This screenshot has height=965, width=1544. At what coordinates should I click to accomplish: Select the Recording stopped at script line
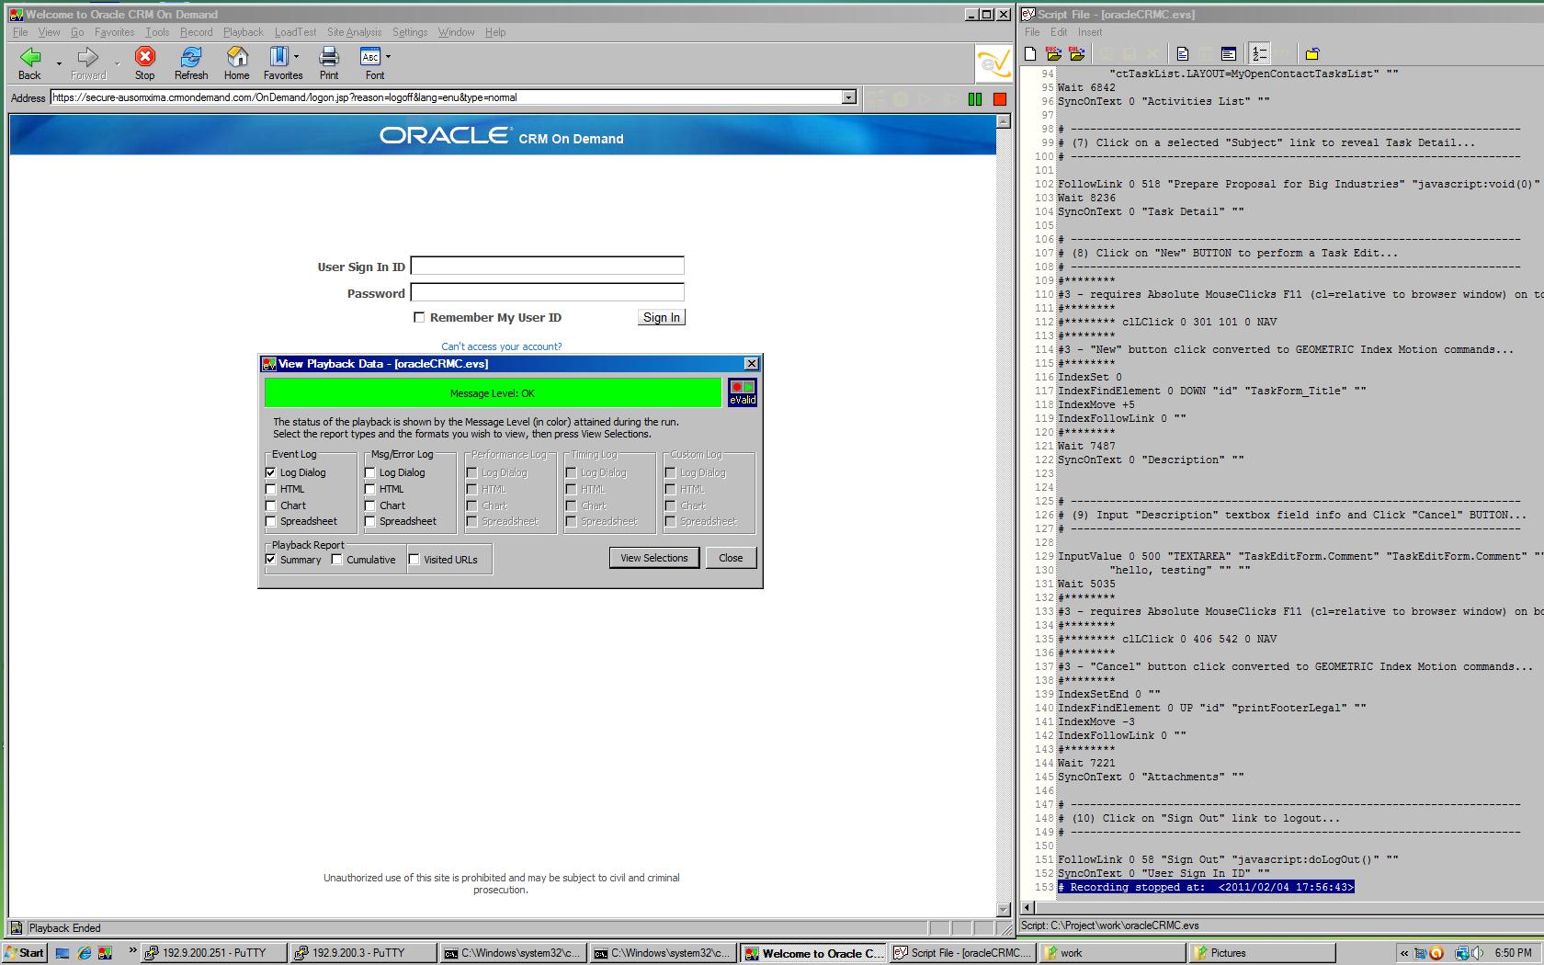1206,887
